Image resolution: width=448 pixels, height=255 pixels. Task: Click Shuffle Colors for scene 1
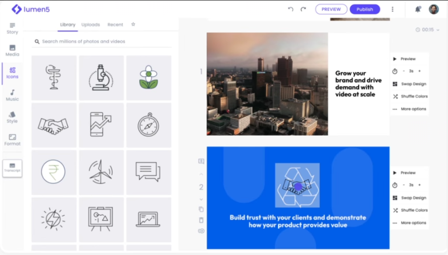coord(410,96)
